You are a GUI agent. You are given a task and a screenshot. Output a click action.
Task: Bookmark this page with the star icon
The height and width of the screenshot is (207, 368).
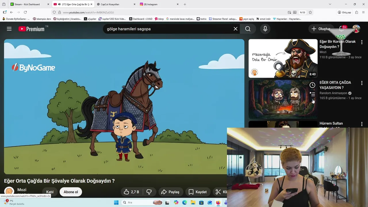(x=310, y=12)
